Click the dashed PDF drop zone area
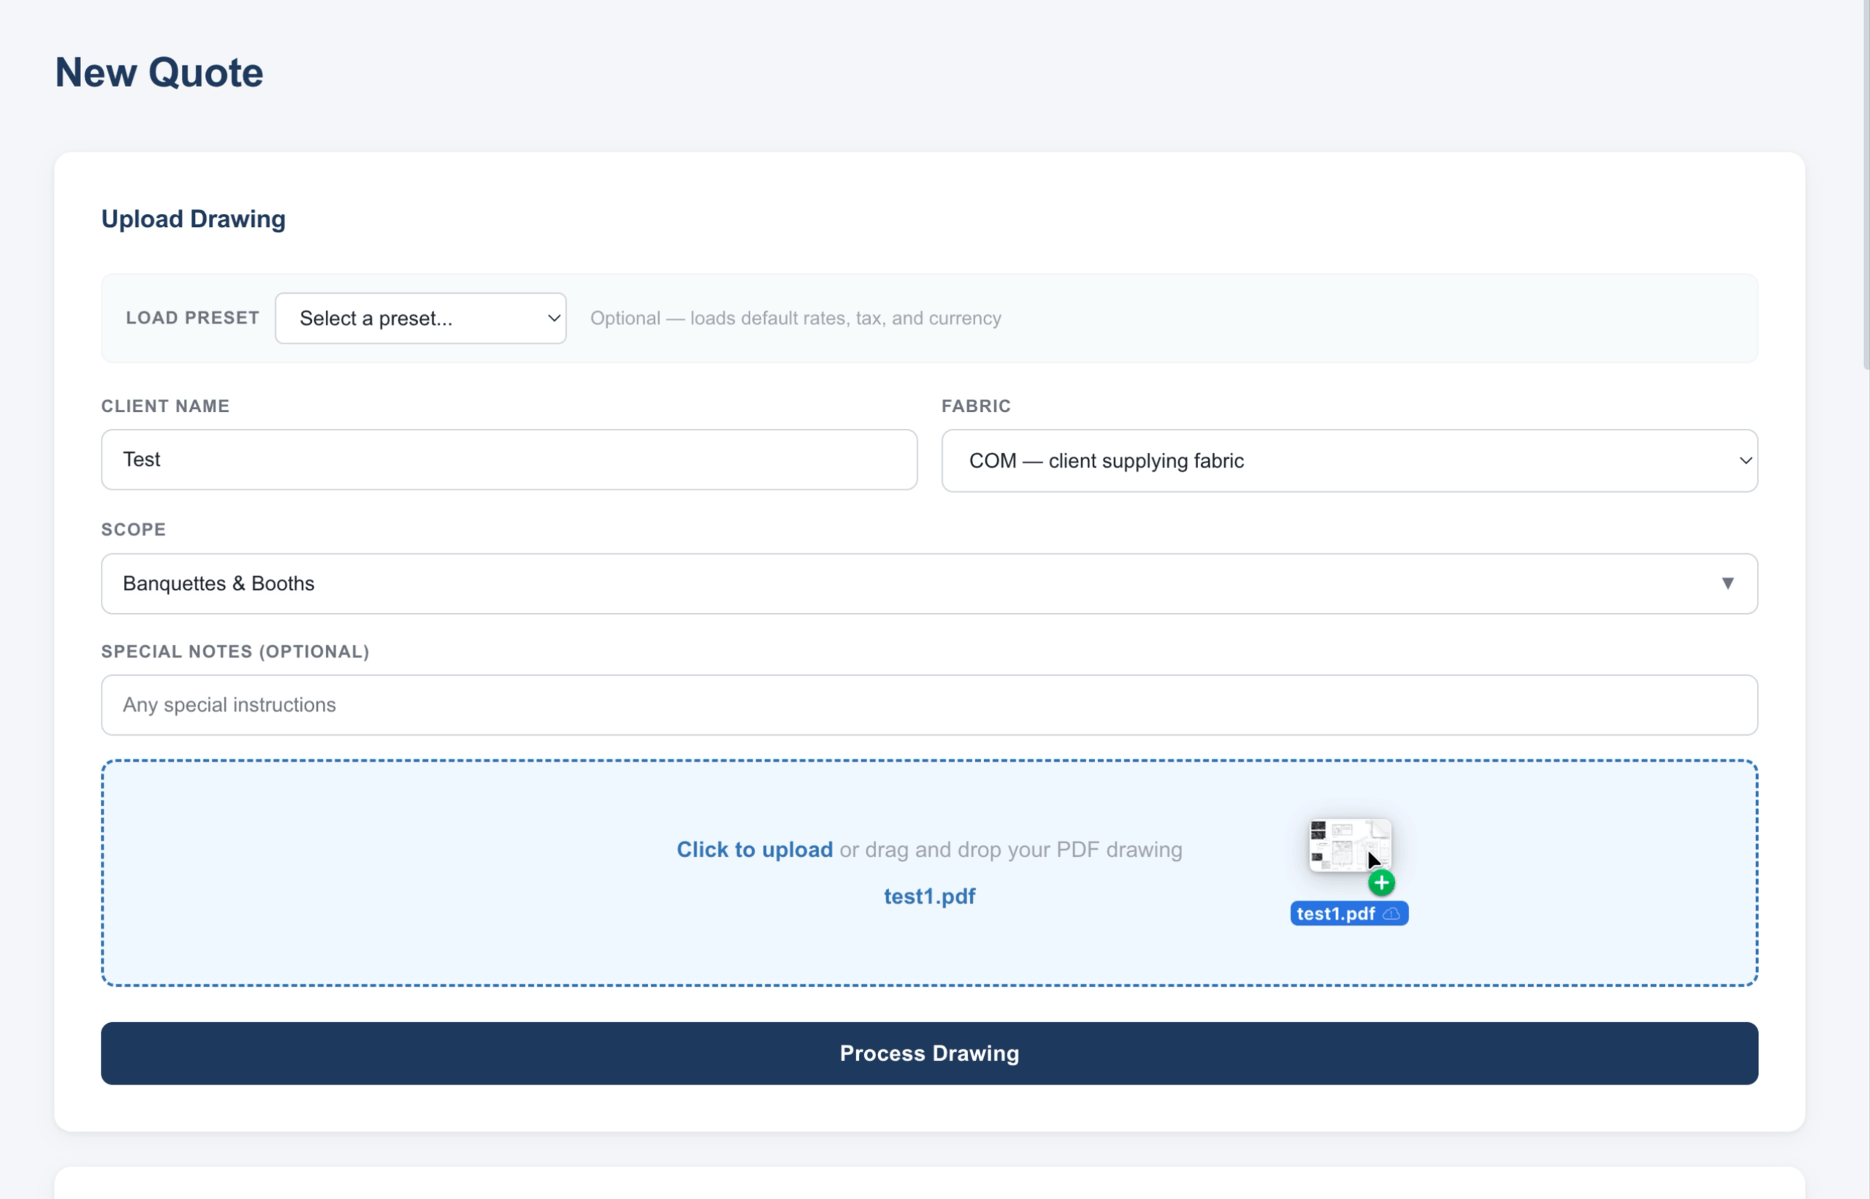This screenshot has height=1199, width=1870. click(x=929, y=873)
